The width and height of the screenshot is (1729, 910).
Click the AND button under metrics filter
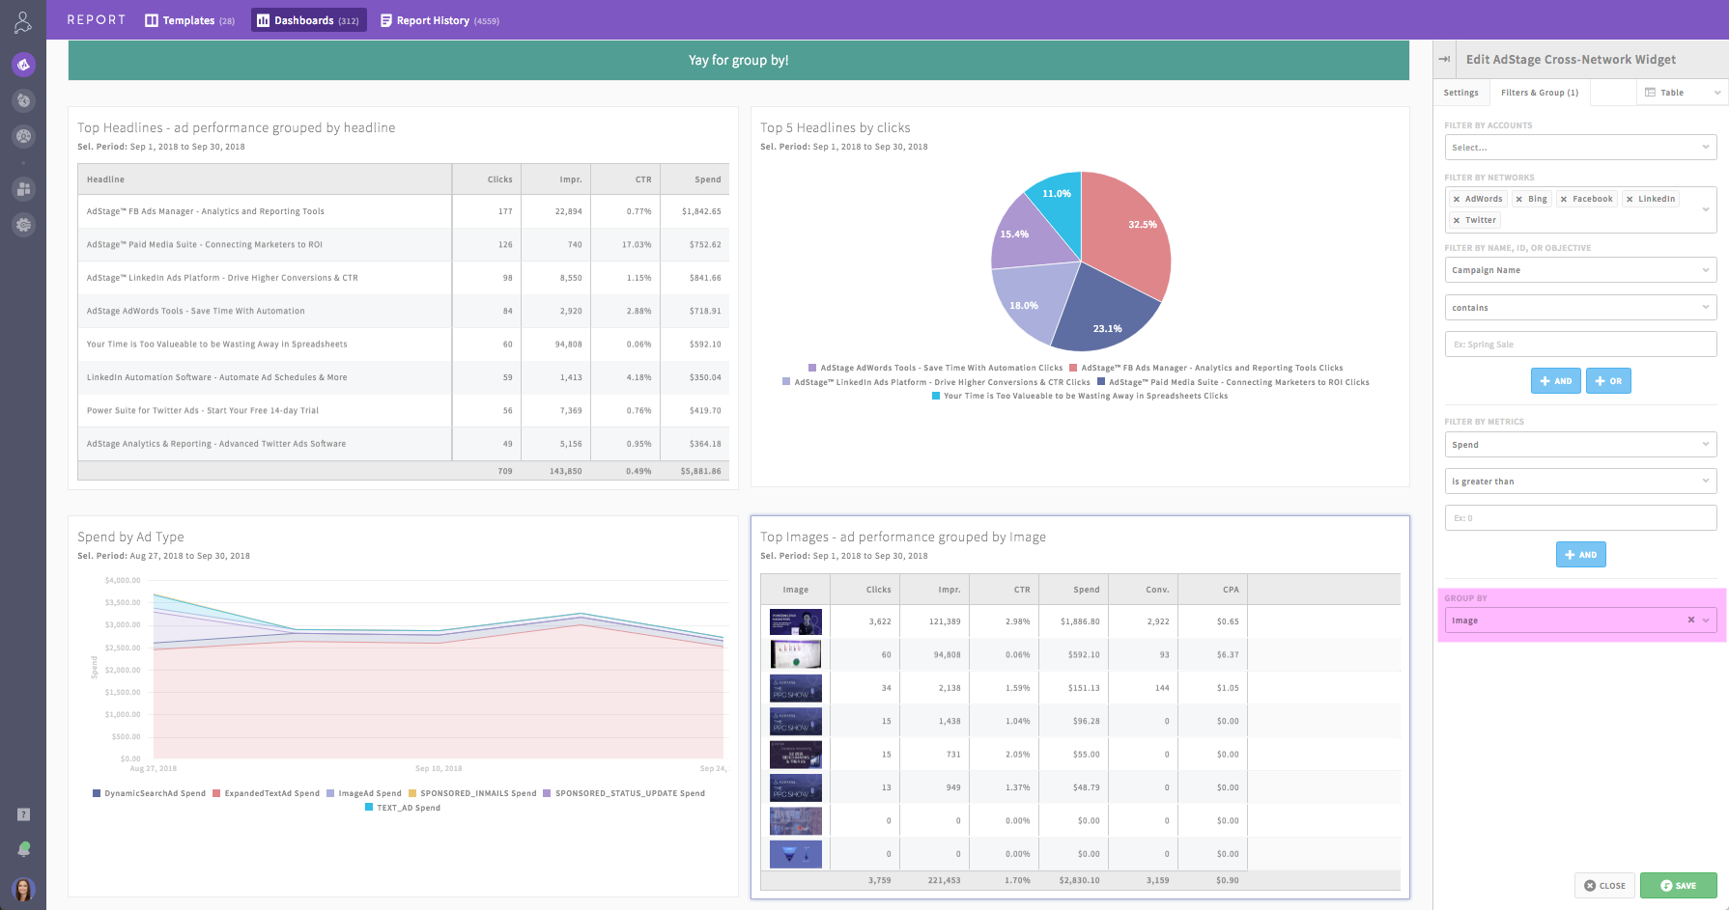(1580, 555)
